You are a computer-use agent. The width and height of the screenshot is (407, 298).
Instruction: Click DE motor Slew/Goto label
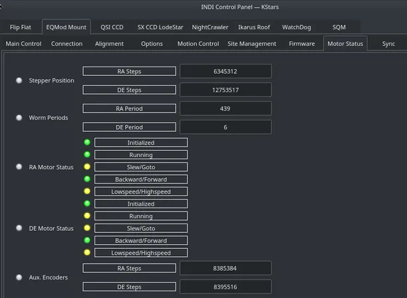pyautogui.click(x=141, y=228)
